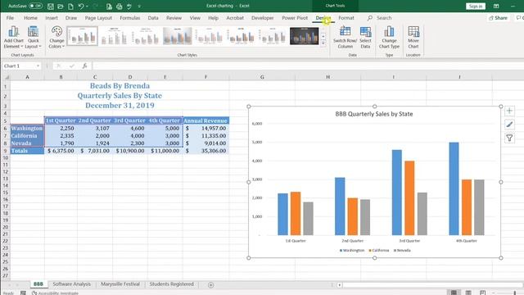Click the horizontal scrollbar left arrow
The image size is (524, 295).
tap(339, 285)
